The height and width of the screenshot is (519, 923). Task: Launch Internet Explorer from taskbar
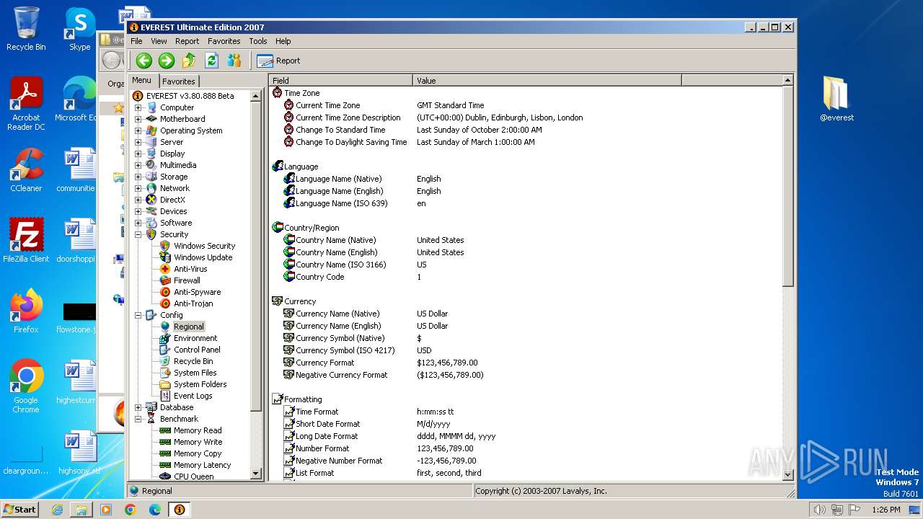[x=57, y=510]
